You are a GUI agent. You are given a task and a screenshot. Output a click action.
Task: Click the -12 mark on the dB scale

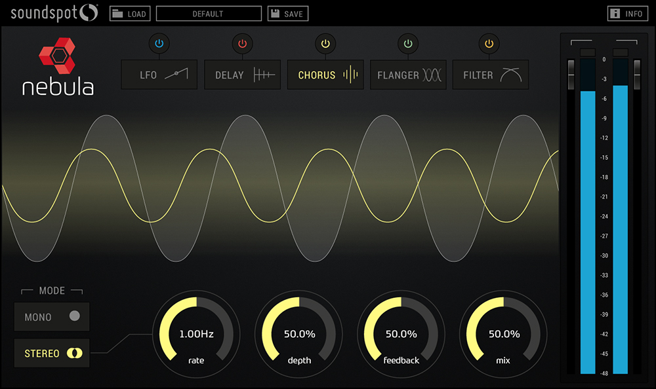pyautogui.click(x=604, y=138)
